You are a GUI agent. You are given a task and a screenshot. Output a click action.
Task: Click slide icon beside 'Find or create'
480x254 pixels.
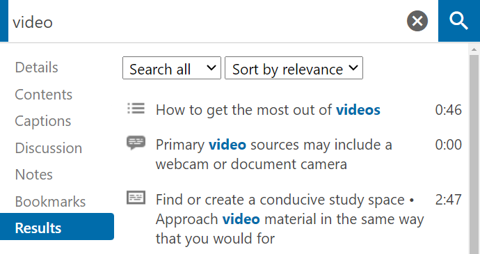(136, 198)
